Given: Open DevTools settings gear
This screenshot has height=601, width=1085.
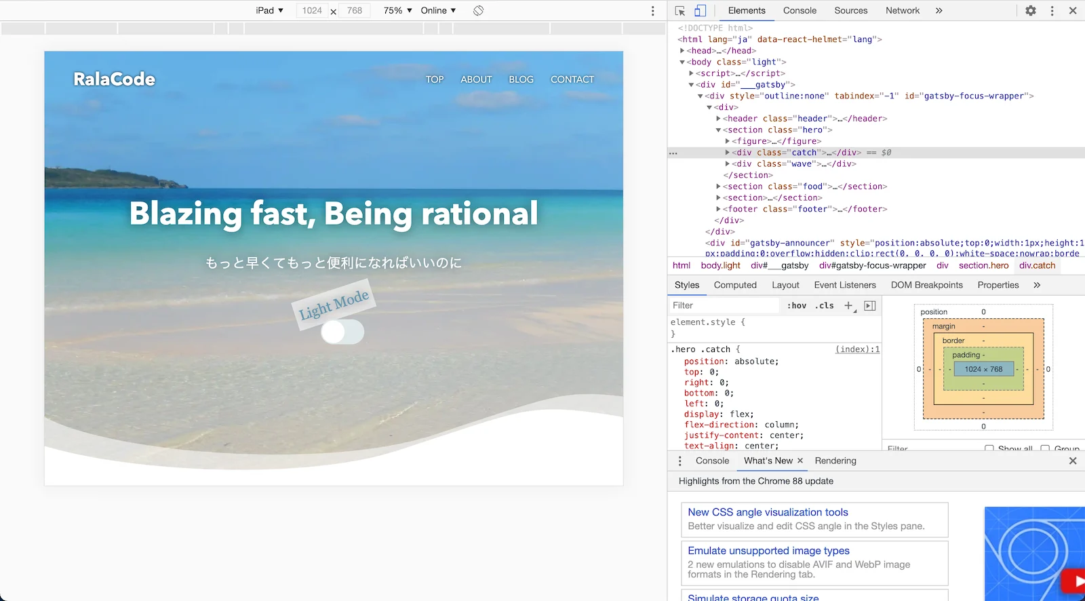Looking at the screenshot, I should point(1030,11).
